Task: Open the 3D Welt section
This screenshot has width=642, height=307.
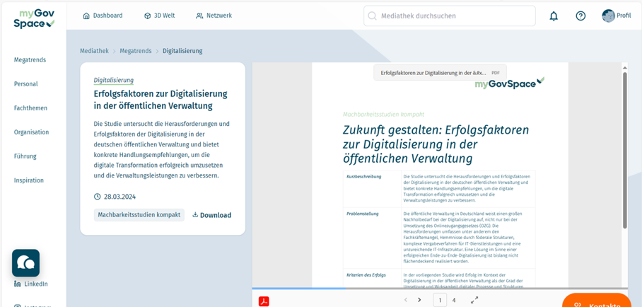Action: pyautogui.click(x=159, y=16)
